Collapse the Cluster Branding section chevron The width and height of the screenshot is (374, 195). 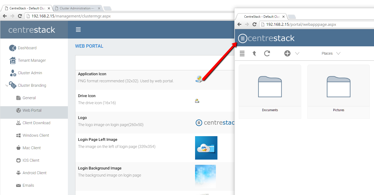click(7, 85)
